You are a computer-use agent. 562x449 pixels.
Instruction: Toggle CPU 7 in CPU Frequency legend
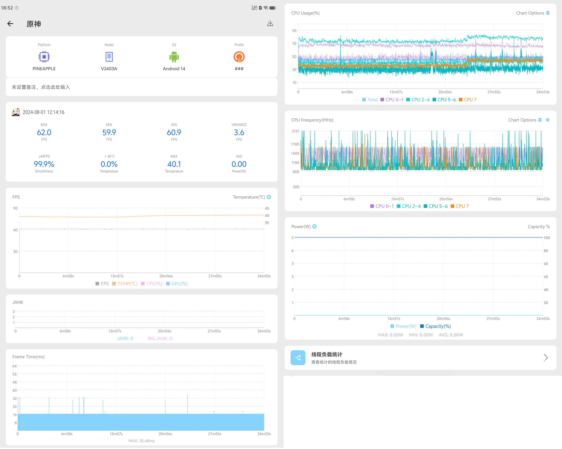click(459, 206)
